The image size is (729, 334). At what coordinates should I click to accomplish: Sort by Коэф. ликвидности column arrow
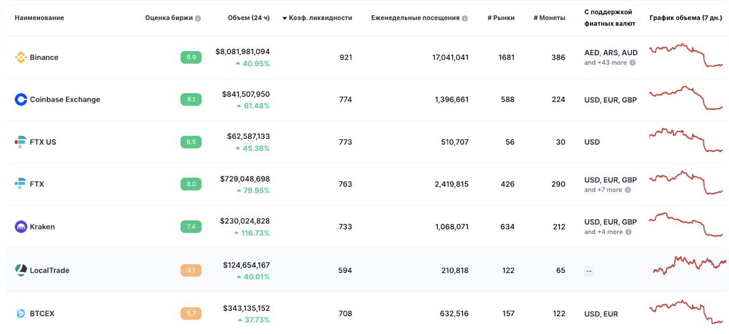(285, 18)
